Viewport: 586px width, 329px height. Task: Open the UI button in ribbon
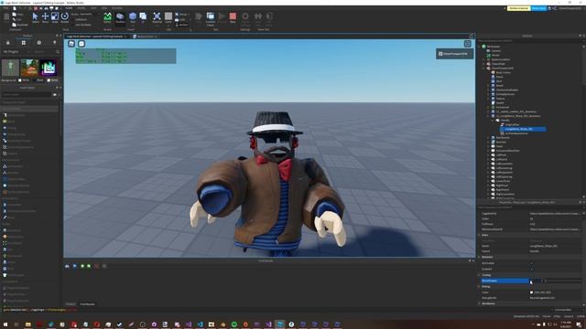[x=143, y=17]
